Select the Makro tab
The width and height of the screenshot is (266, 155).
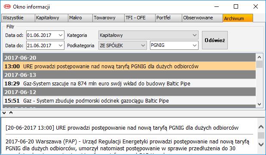point(80,18)
